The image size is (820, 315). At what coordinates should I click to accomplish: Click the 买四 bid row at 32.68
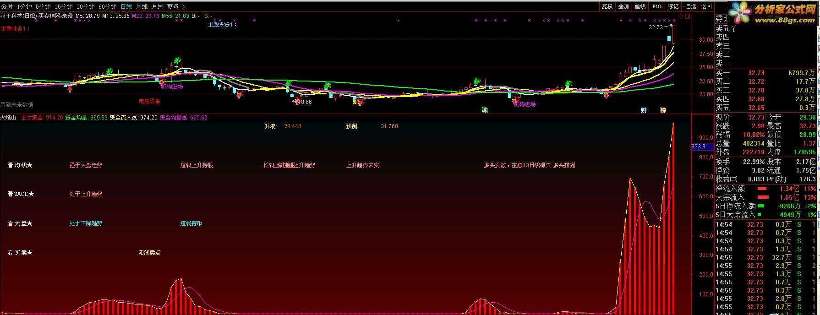tap(767, 99)
